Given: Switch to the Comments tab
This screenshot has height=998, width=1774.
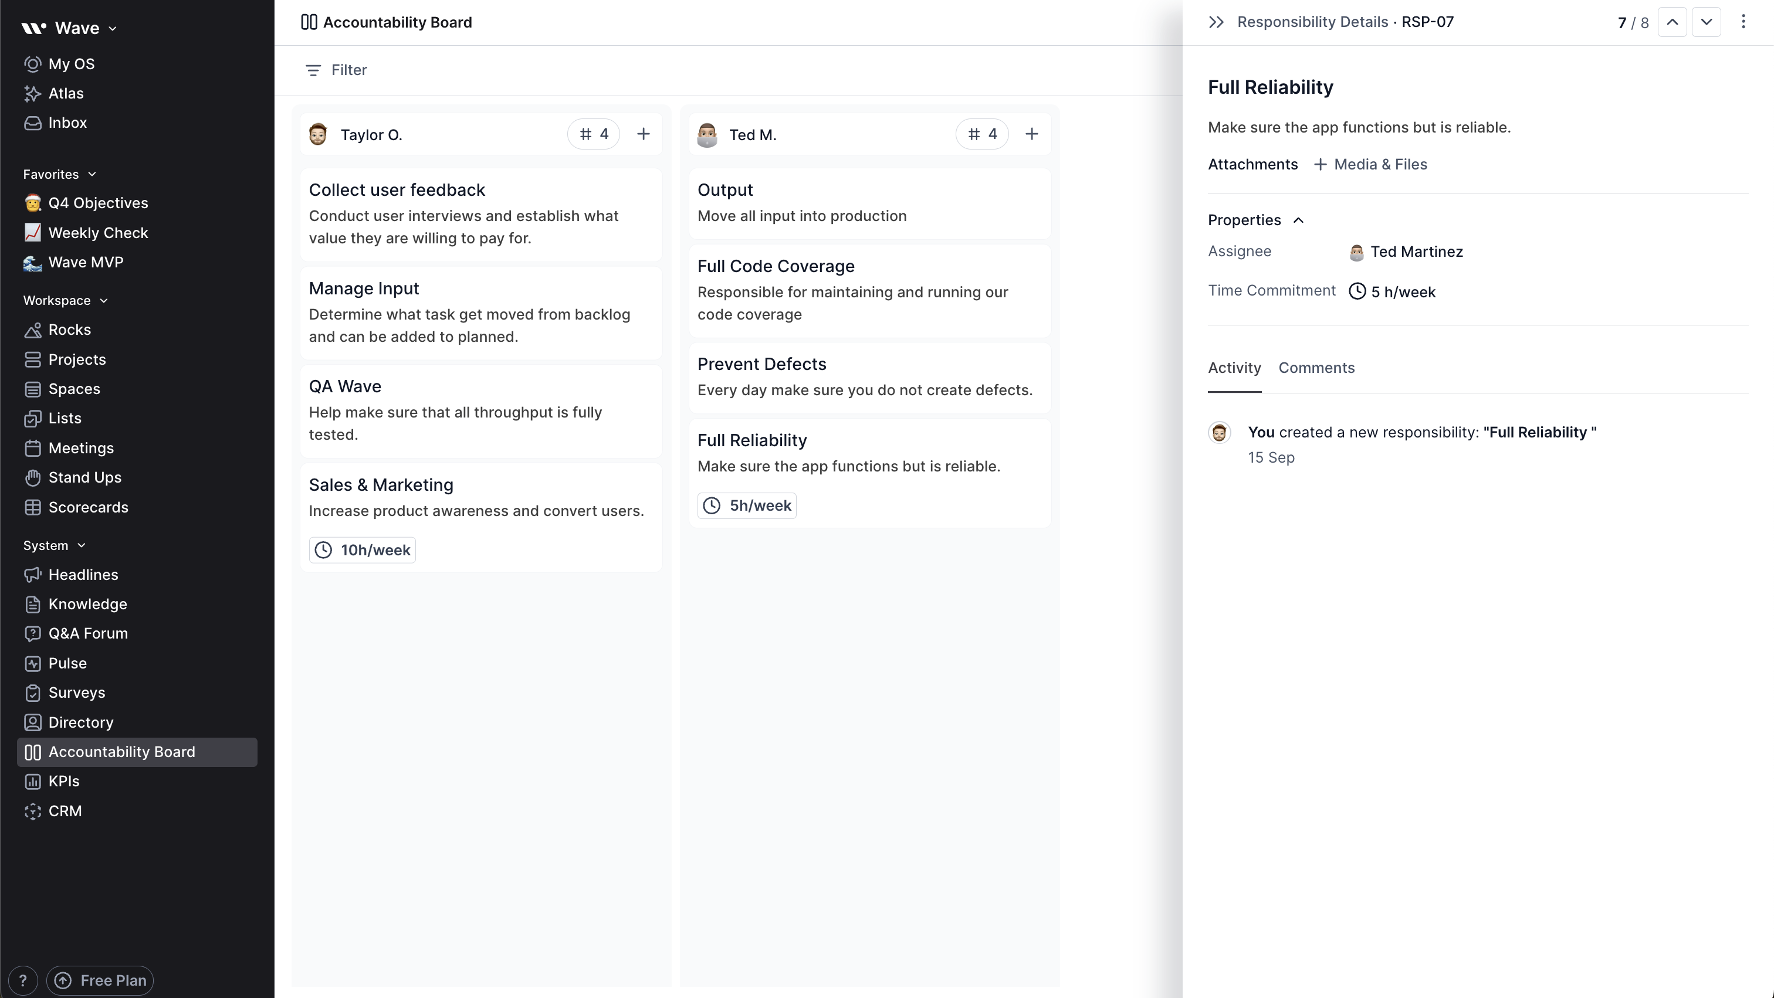Looking at the screenshot, I should click(1316, 368).
